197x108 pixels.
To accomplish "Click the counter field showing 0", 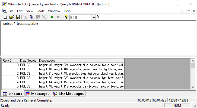I will 104,17.
